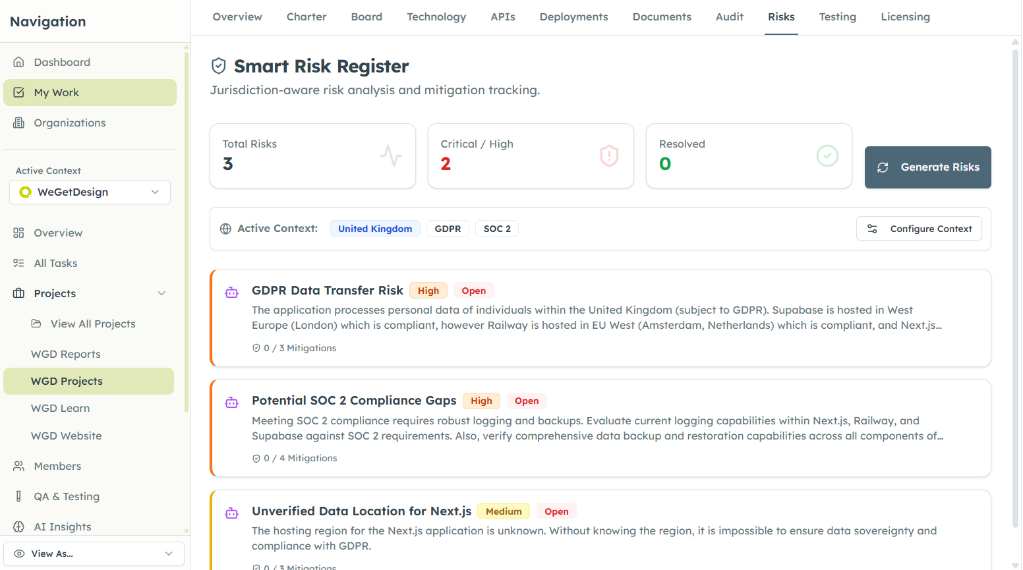Open the View As dropdown
The image size is (1023, 570).
94,554
